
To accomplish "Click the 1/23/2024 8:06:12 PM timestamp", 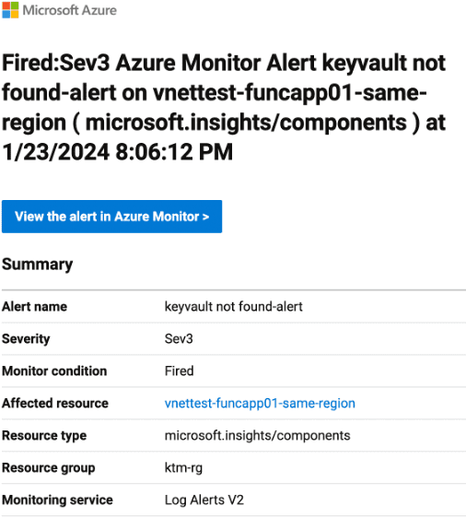I will pos(118,152).
